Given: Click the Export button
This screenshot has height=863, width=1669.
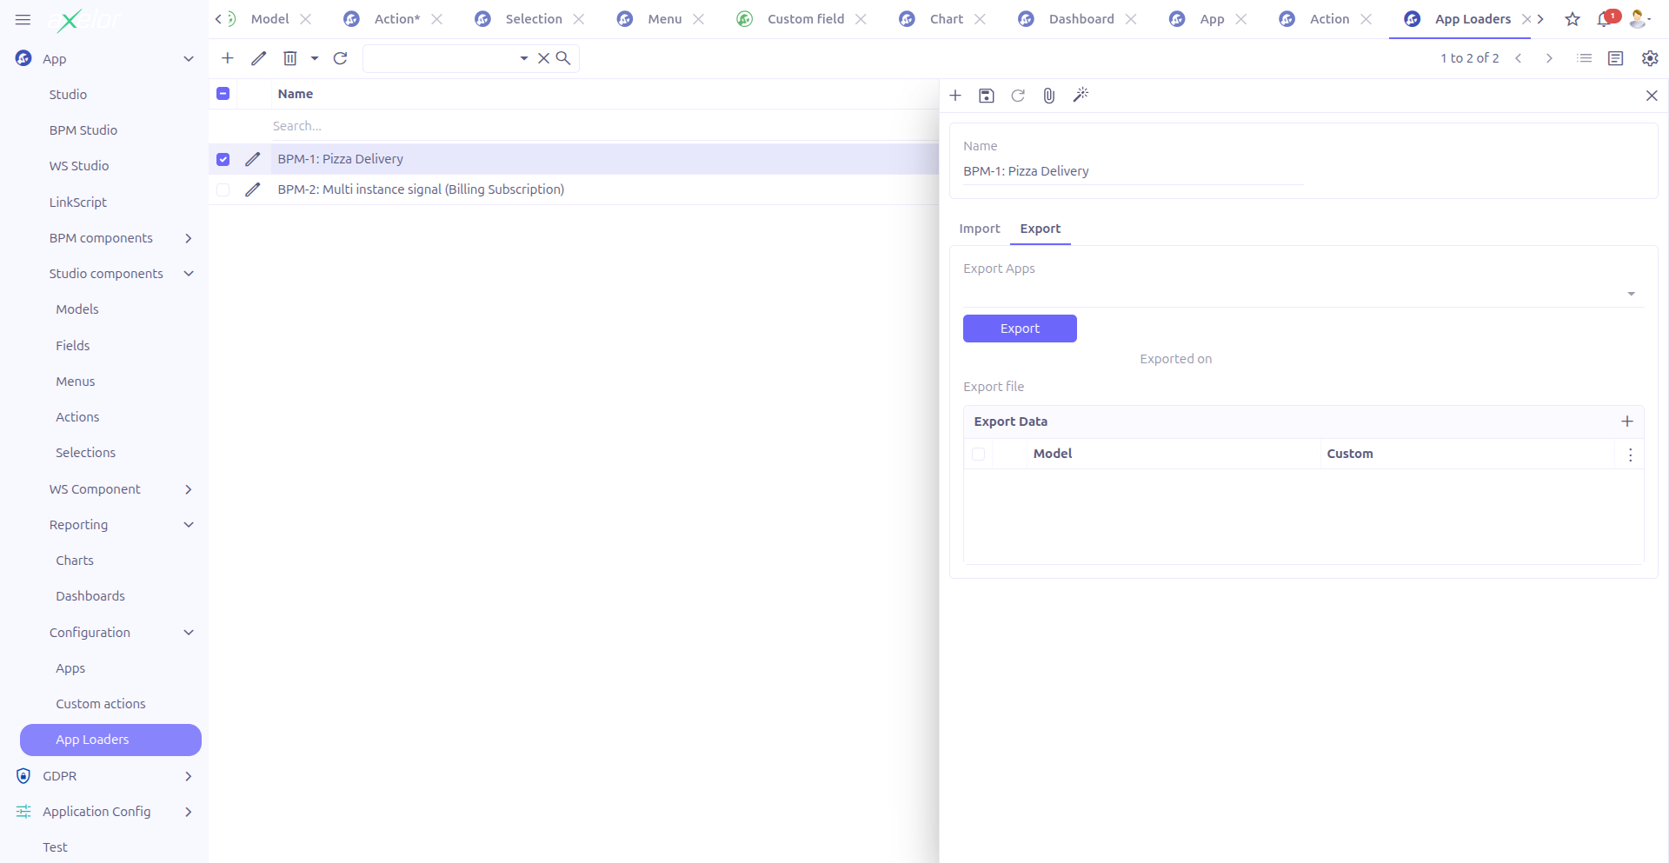Looking at the screenshot, I should (1020, 329).
